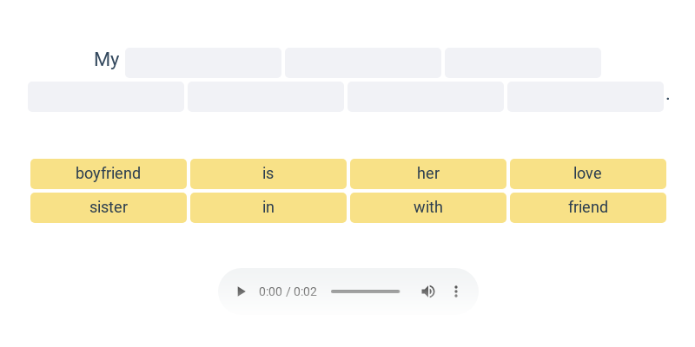
Task: Pick the word tile 'boyfriend'
Action: point(109,173)
